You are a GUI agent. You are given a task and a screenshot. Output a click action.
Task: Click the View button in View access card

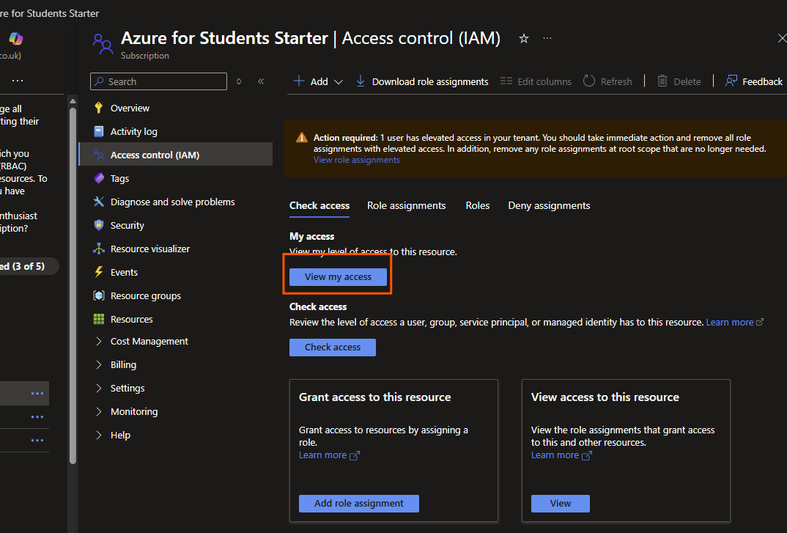coord(560,504)
